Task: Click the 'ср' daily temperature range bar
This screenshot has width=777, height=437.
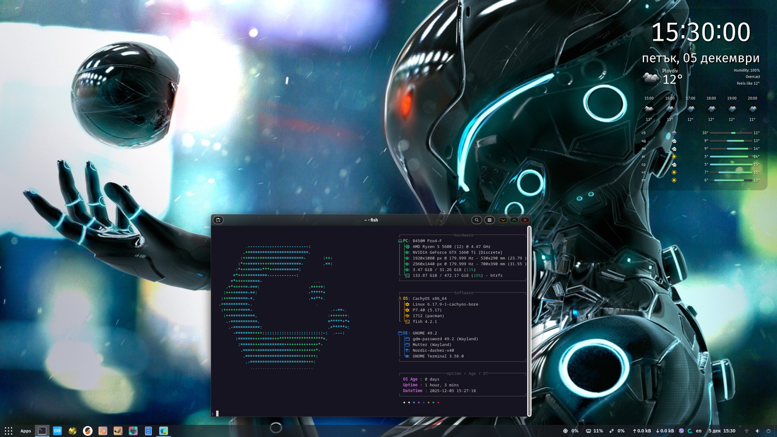Action: coord(731,164)
